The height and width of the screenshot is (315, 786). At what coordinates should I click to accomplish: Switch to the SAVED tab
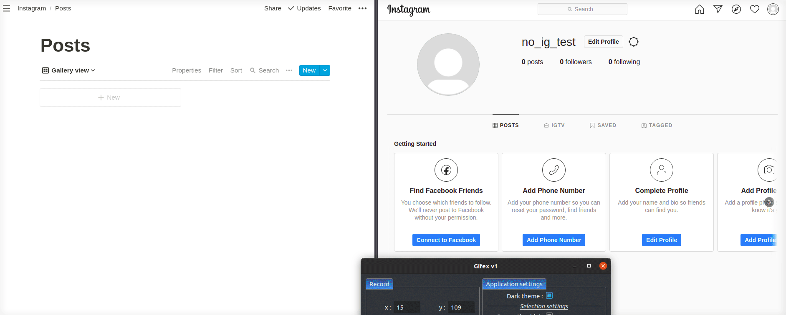(603, 125)
